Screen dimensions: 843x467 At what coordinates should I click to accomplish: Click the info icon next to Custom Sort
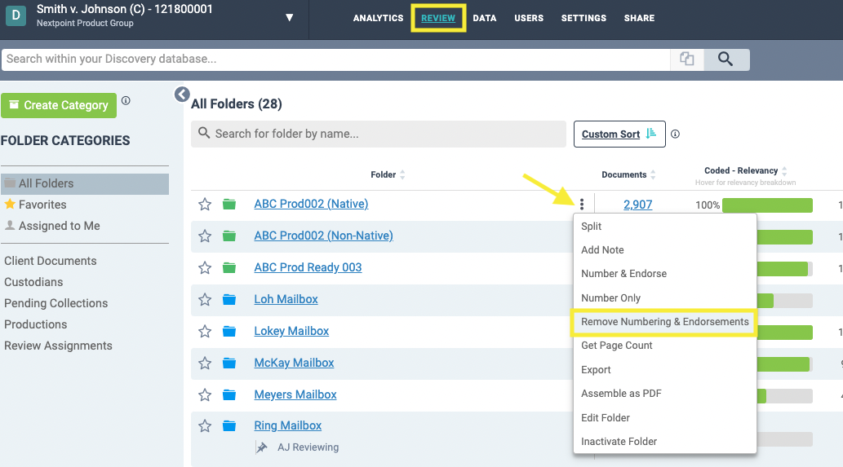coord(675,134)
